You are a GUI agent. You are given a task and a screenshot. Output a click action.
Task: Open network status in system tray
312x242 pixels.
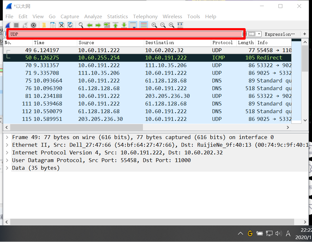(x=269, y=233)
